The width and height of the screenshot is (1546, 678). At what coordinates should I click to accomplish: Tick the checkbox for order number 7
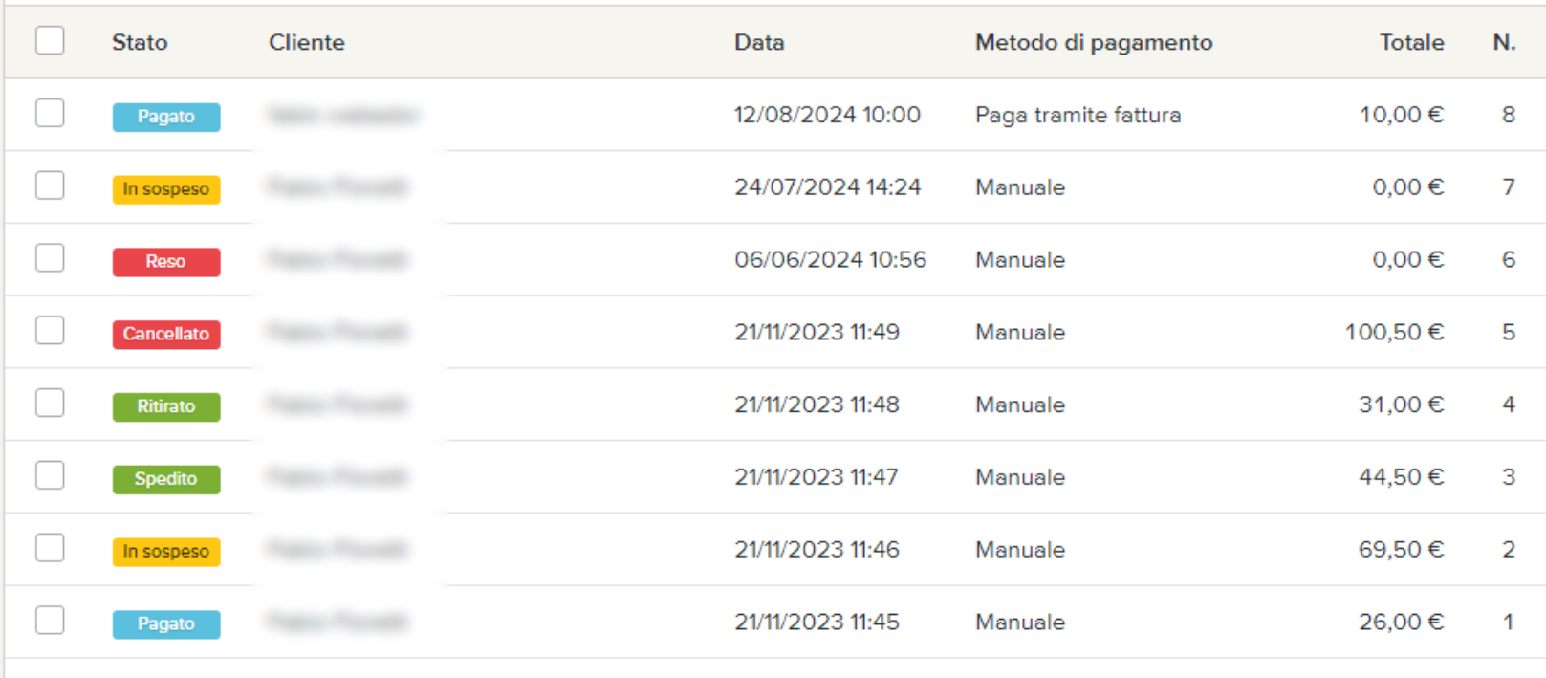click(x=50, y=186)
